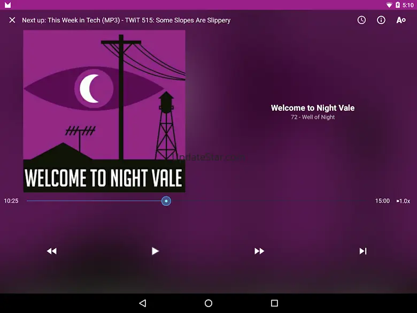The image size is (417, 313).
Task: Click the playback progress slider handle
Action: [x=166, y=201]
